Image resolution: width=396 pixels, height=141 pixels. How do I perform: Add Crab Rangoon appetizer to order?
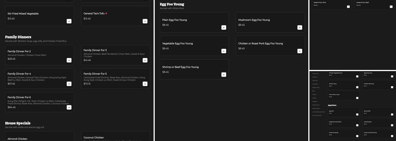(x=392, y=125)
